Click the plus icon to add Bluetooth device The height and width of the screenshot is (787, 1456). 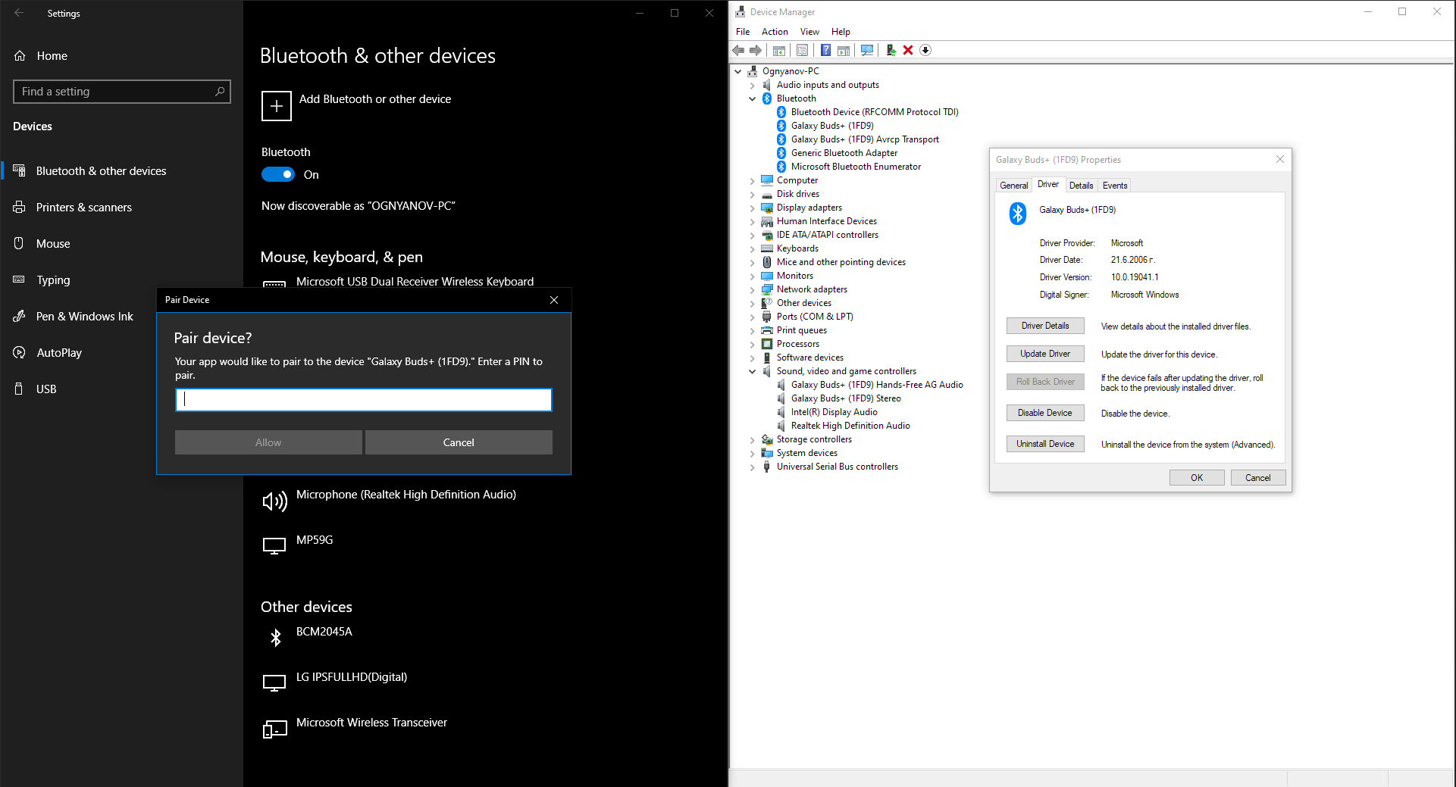click(x=277, y=106)
